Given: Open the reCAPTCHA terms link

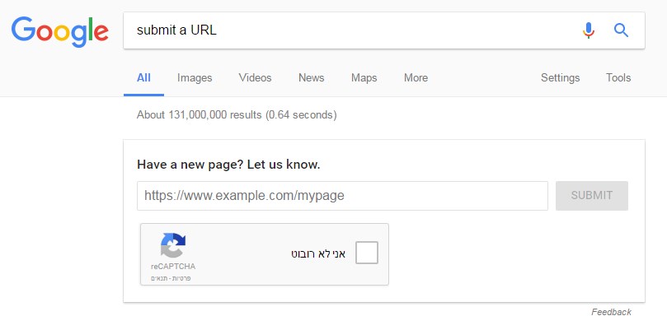Looking at the screenshot, I should click(161, 278).
